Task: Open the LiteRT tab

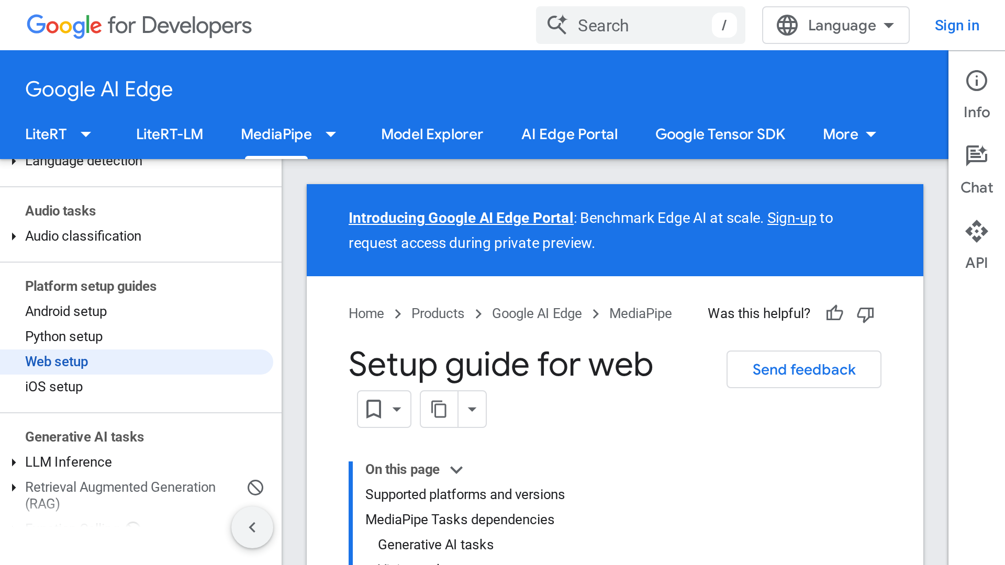Action: point(46,134)
